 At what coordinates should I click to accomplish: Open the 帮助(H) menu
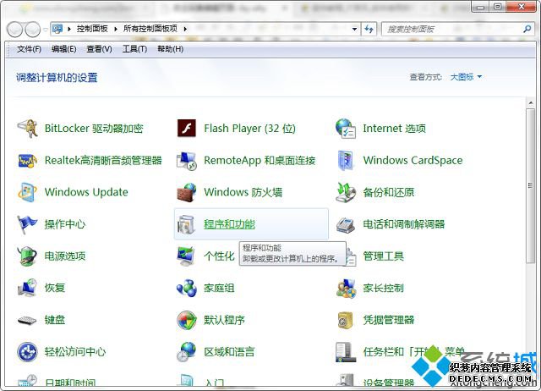[x=170, y=49]
